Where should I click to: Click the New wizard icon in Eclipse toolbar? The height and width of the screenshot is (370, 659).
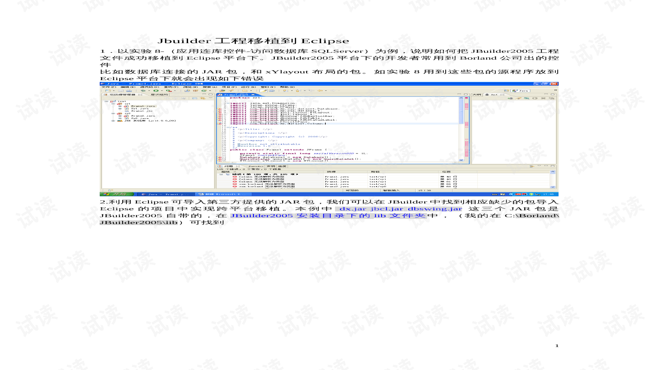coord(108,90)
